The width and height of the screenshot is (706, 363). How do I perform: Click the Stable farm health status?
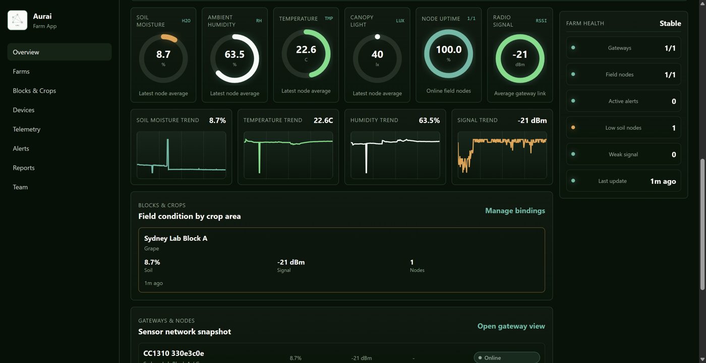pyautogui.click(x=670, y=23)
